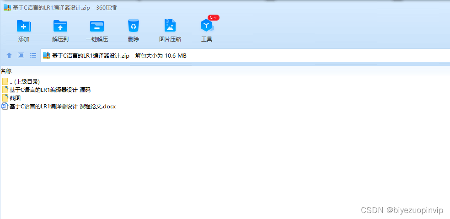Click the 360压缩 app icon in title bar

(x=7, y=7)
